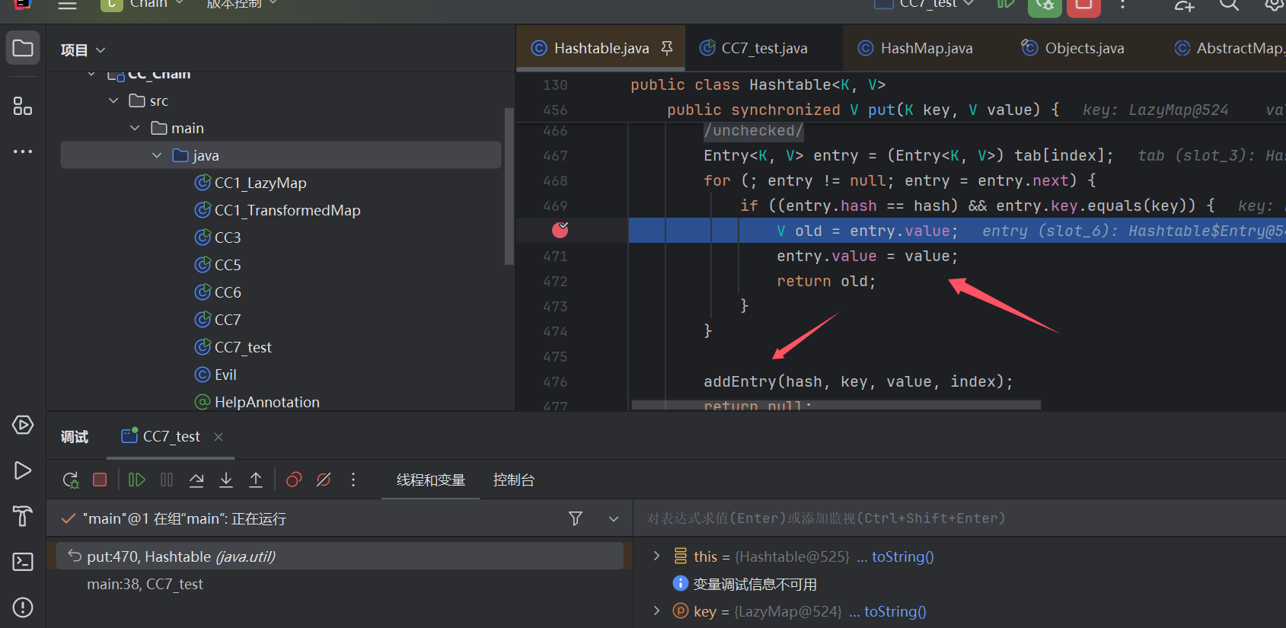
Task: Open CC1_TransformedMap class in tree
Action: point(287,210)
